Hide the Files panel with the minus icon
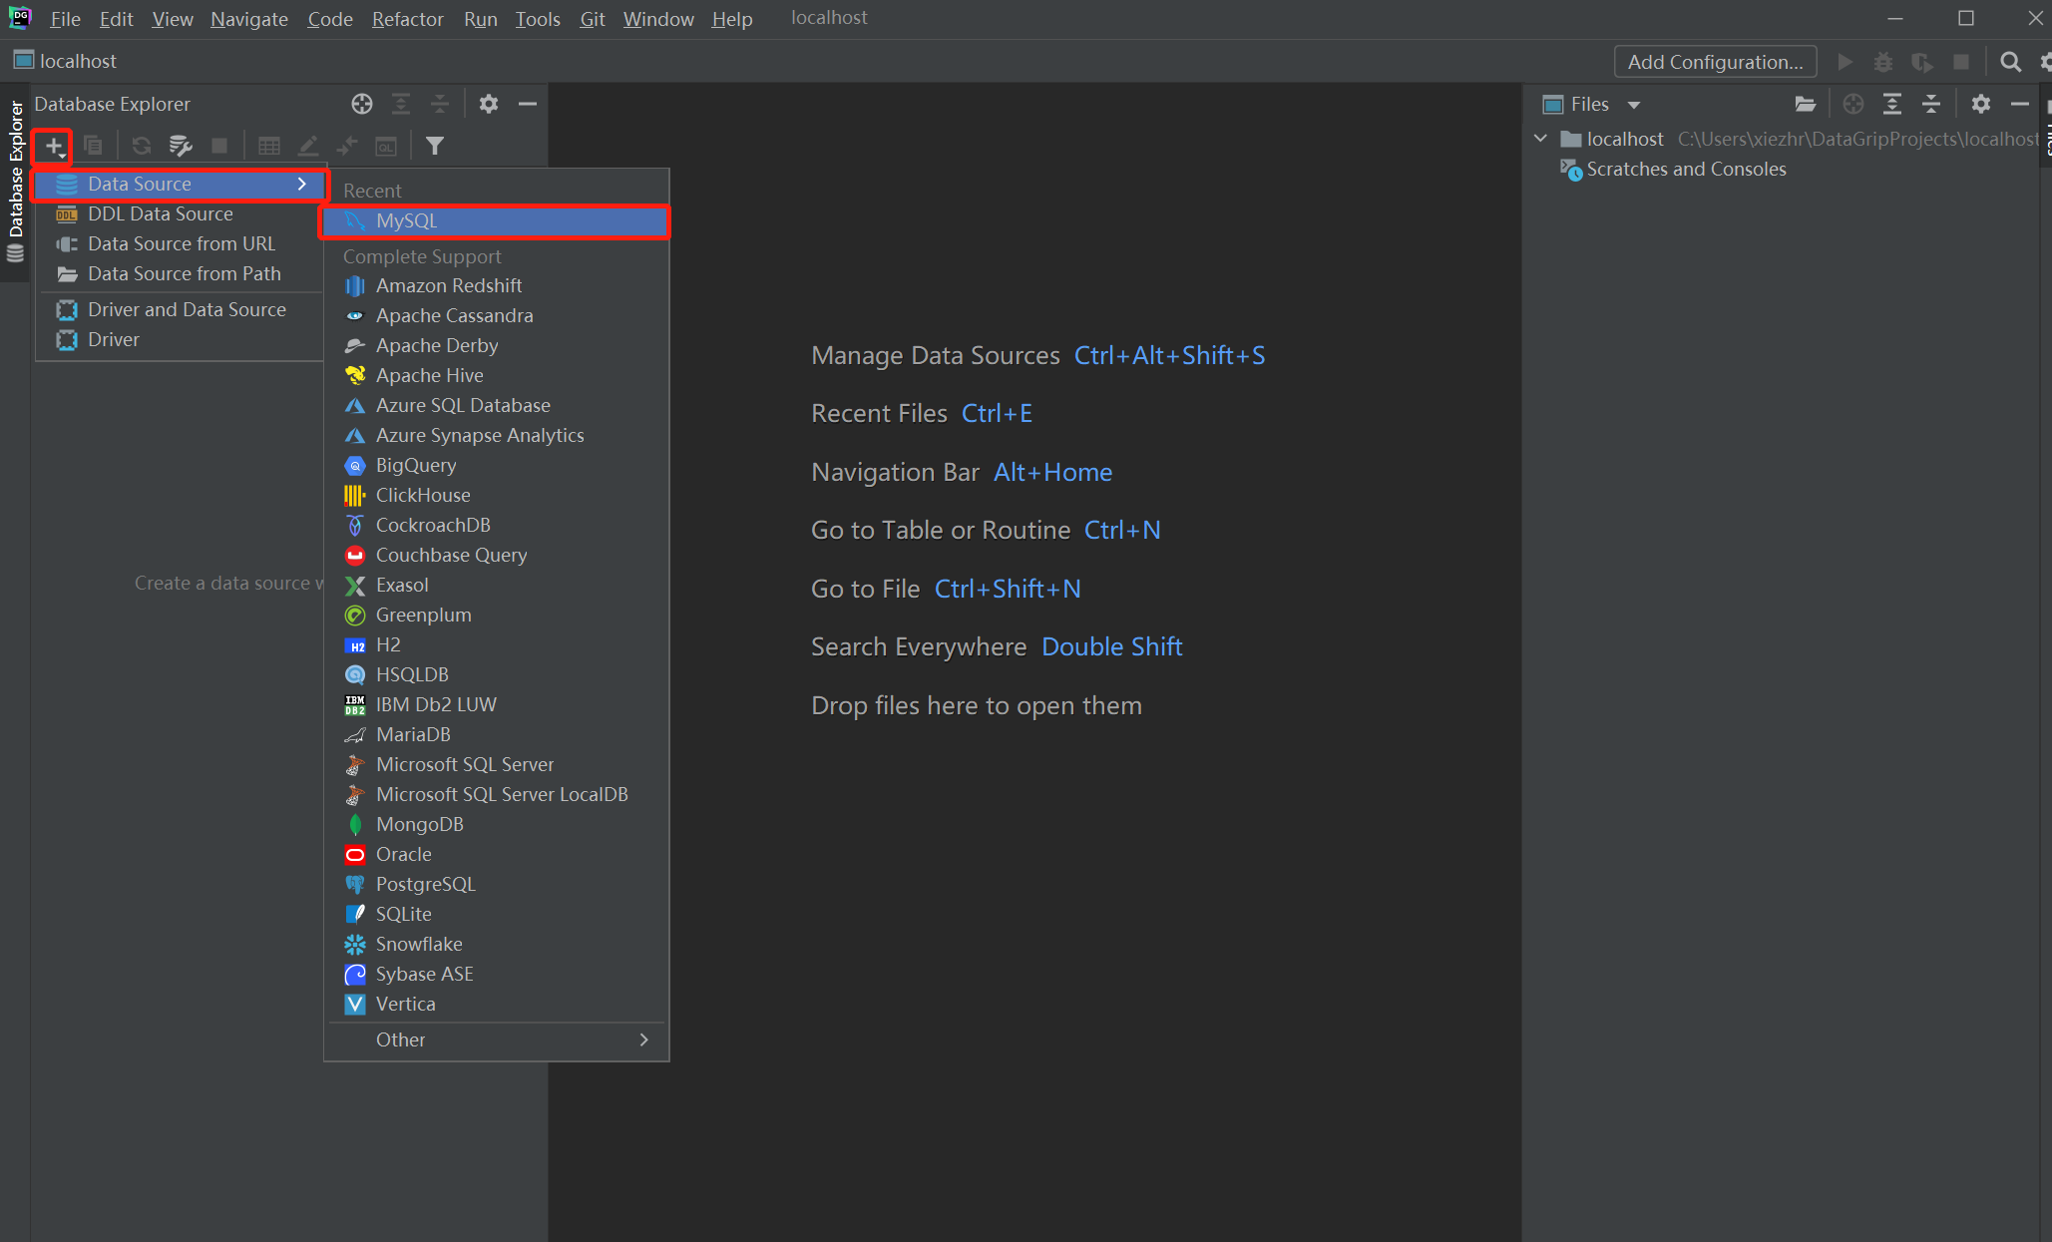 (x=2020, y=104)
